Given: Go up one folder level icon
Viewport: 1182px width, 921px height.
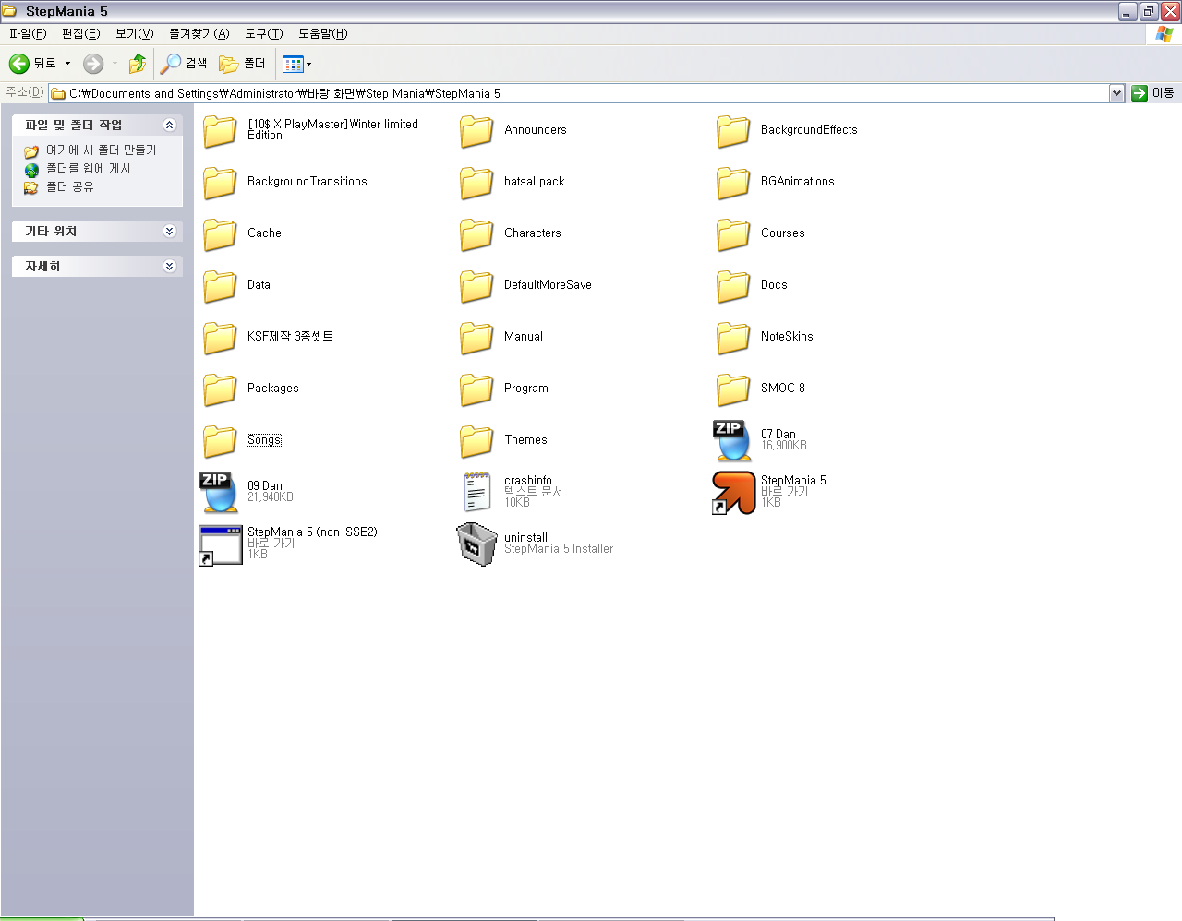Looking at the screenshot, I should tap(138, 64).
